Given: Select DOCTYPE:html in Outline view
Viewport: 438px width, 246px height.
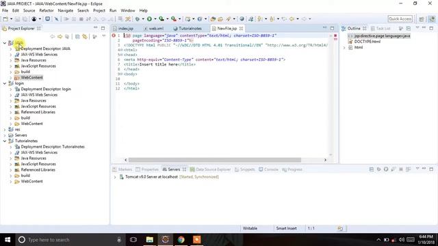Looking at the screenshot, I should [367, 42].
